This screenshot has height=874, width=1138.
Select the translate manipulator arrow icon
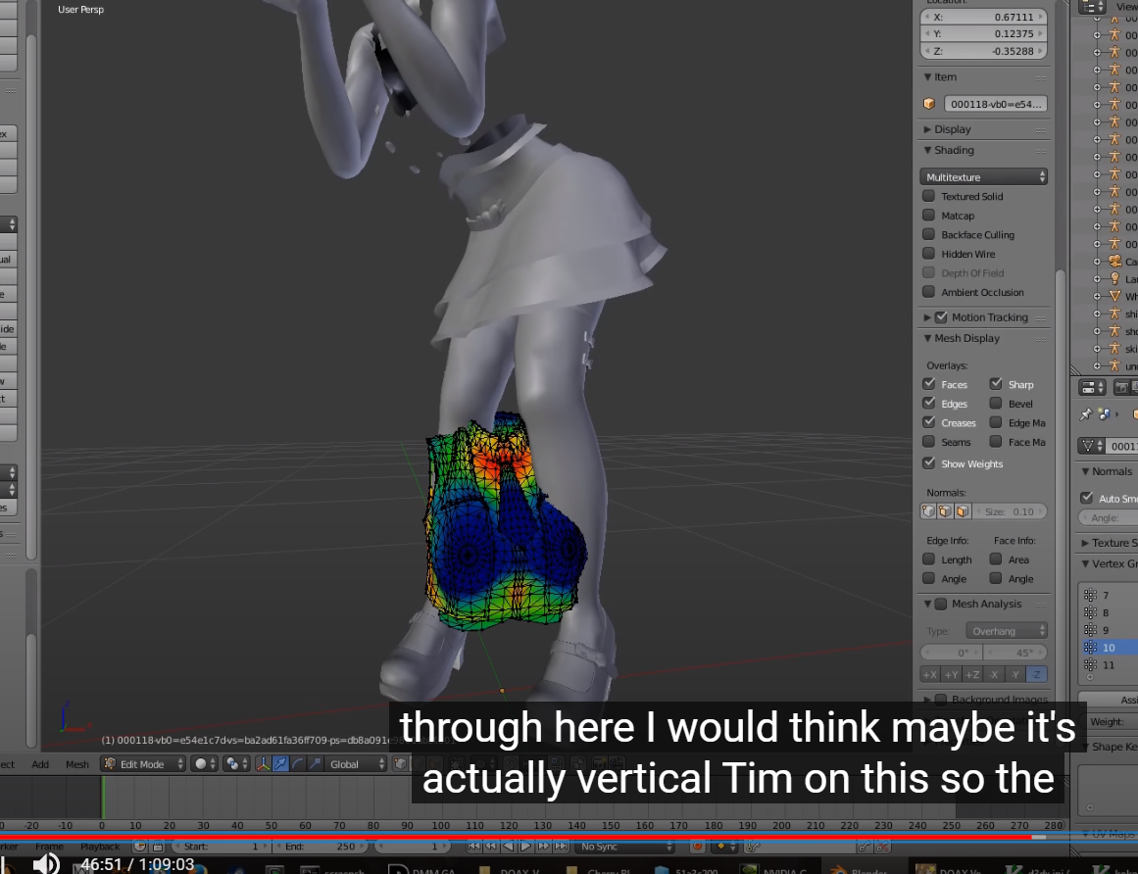(x=280, y=763)
